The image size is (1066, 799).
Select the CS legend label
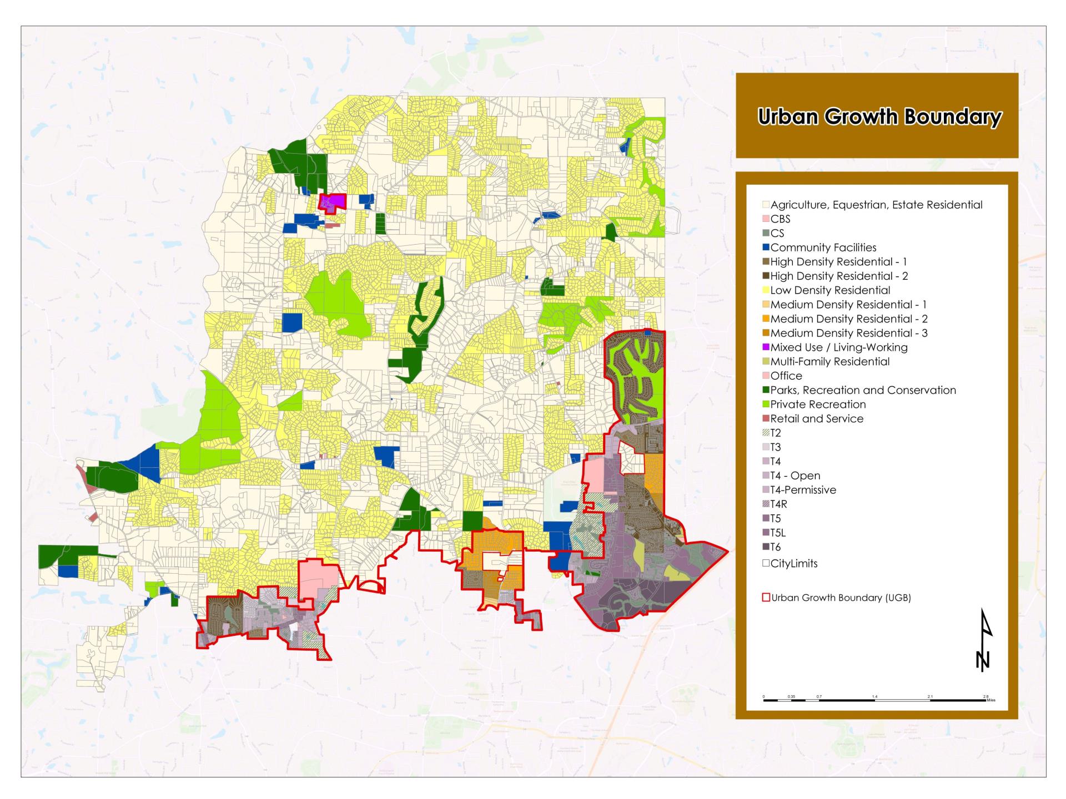coord(777,233)
